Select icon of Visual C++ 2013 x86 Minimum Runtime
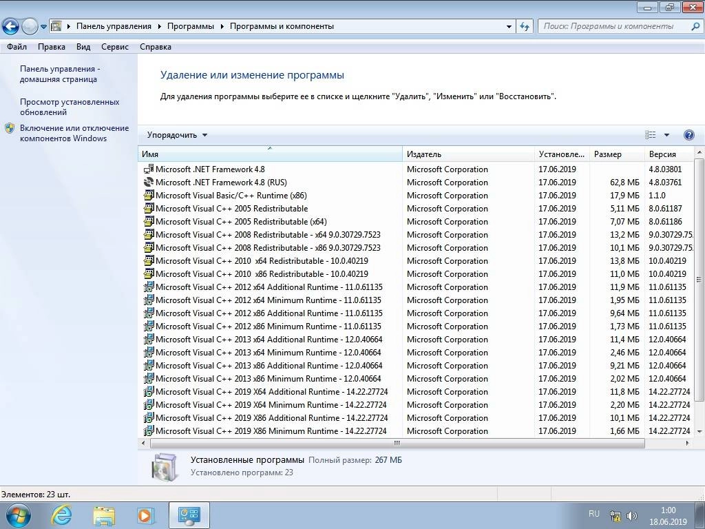This screenshot has height=529, width=705. pyautogui.click(x=149, y=378)
